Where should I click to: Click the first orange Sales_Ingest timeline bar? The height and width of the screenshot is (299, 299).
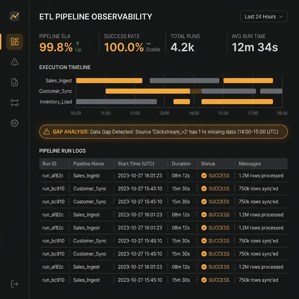[x=109, y=81]
